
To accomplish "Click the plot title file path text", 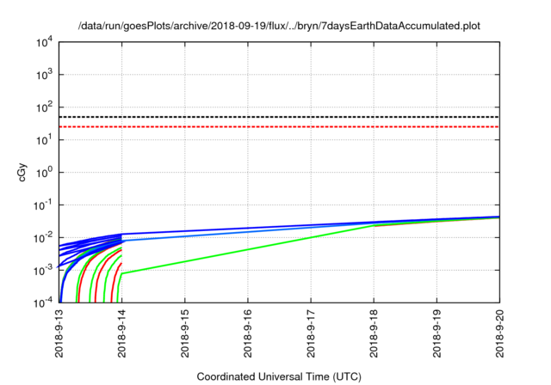I will pos(279,26).
